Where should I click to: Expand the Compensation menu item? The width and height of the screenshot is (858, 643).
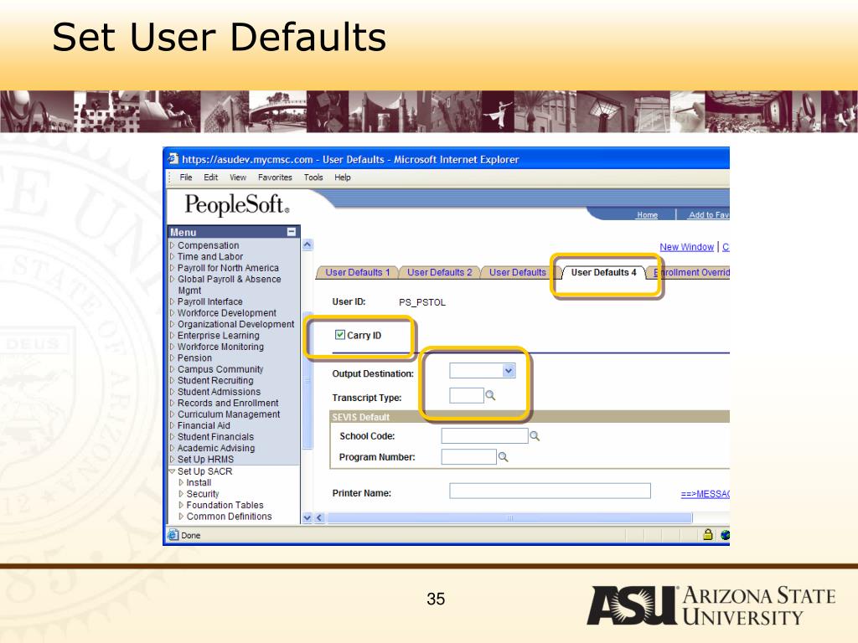pos(173,245)
